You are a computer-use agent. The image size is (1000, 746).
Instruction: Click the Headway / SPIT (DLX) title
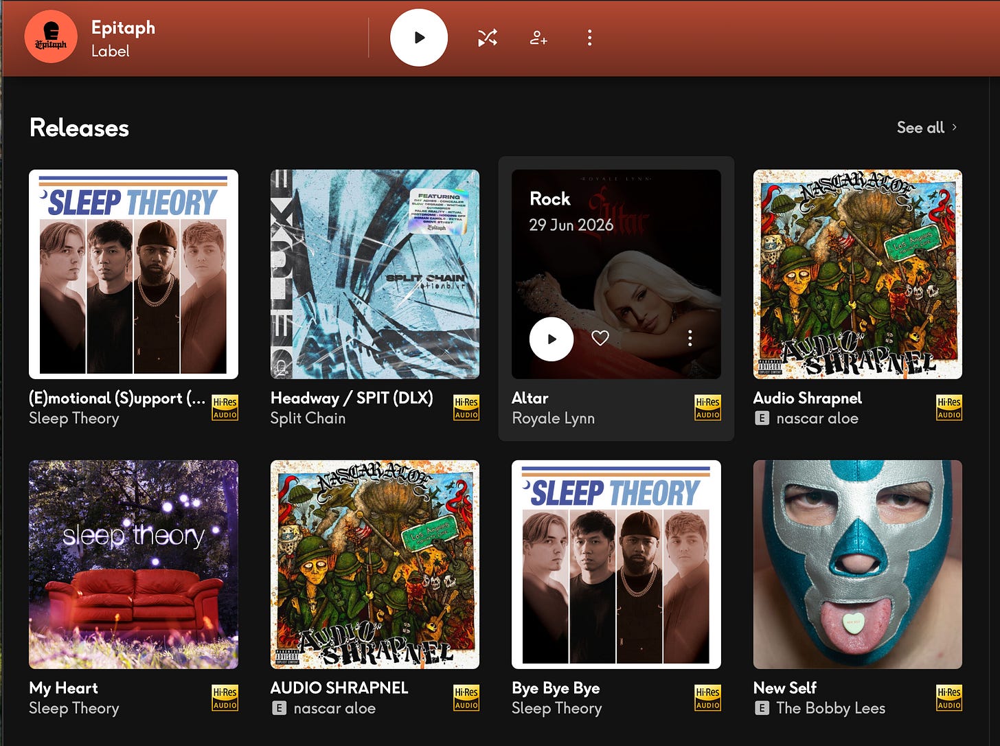352,398
